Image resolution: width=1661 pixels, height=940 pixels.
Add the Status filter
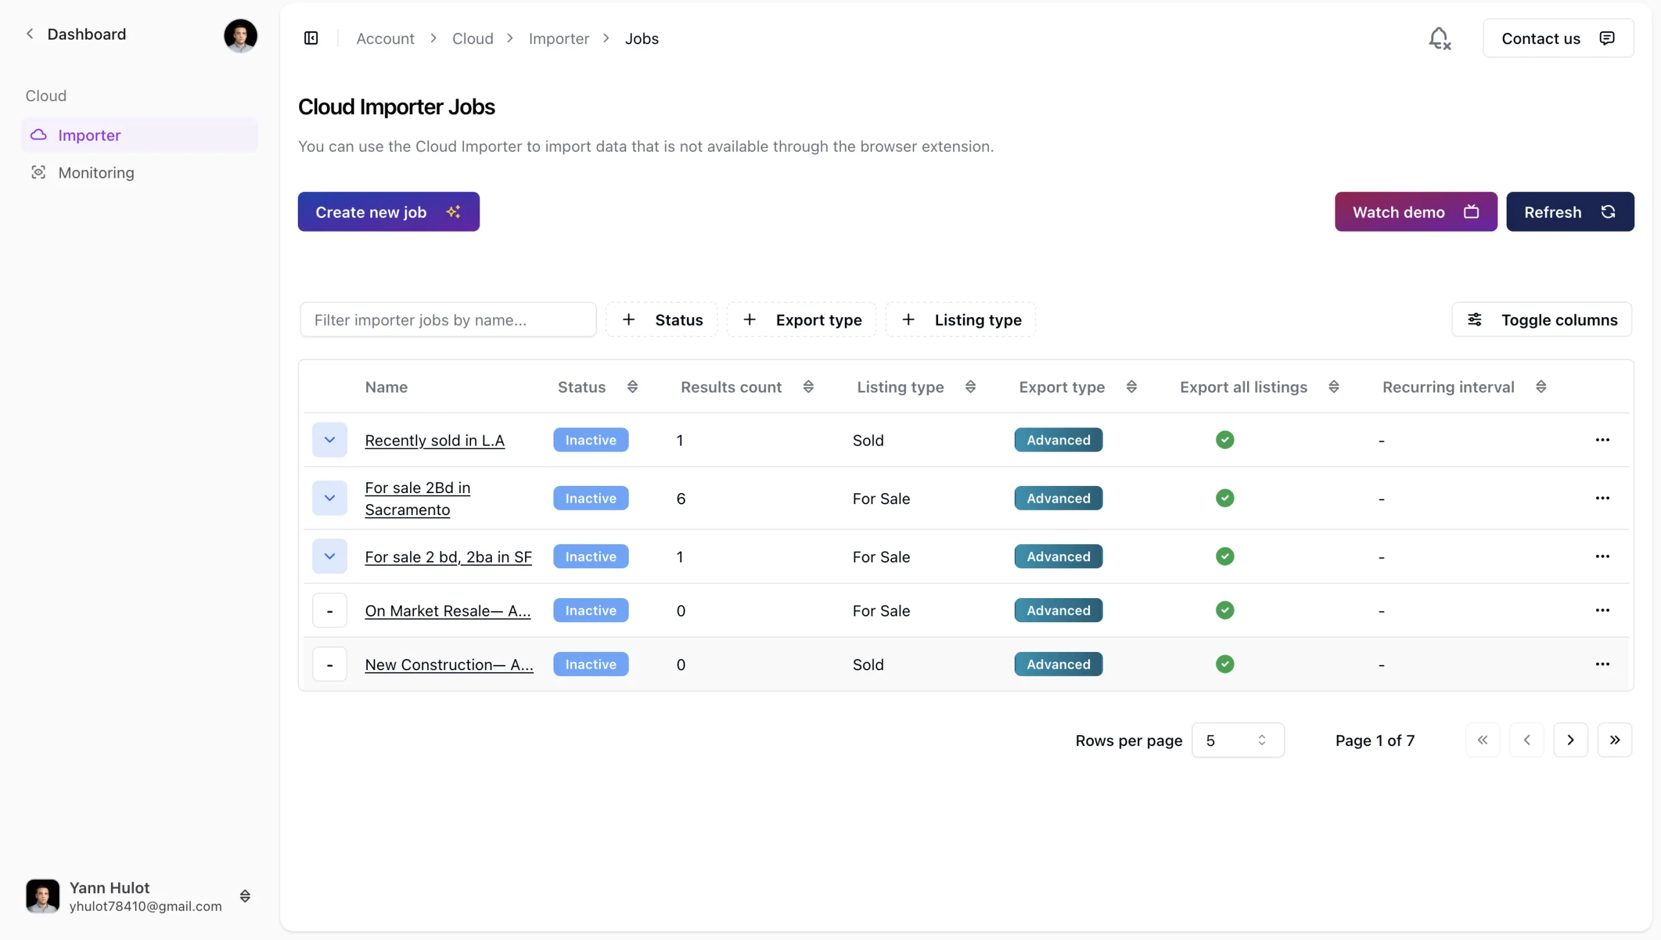click(x=662, y=320)
